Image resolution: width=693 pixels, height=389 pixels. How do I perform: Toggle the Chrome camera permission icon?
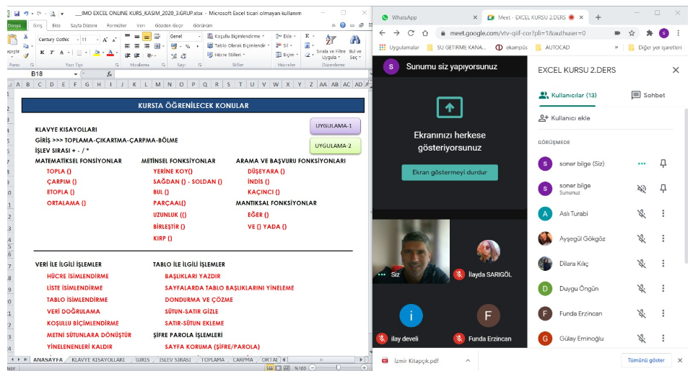click(617, 33)
